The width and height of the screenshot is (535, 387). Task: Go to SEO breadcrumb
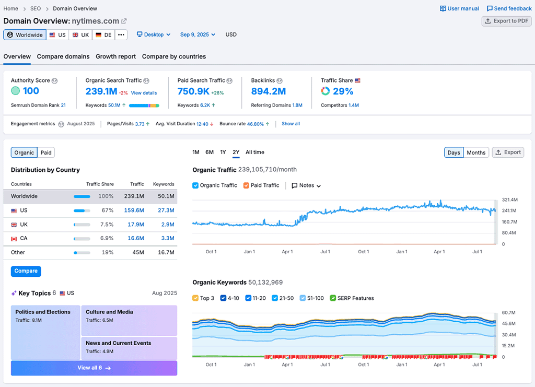pyautogui.click(x=36, y=8)
